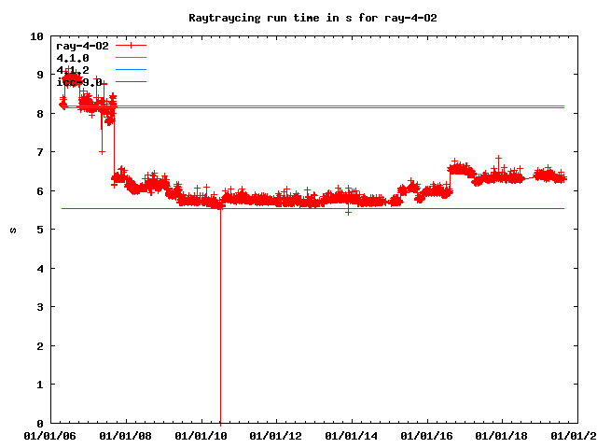The width and height of the screenshot is (597, 448).
Task: Select the 01/01/10 date tick label
Action: (201, 436)
